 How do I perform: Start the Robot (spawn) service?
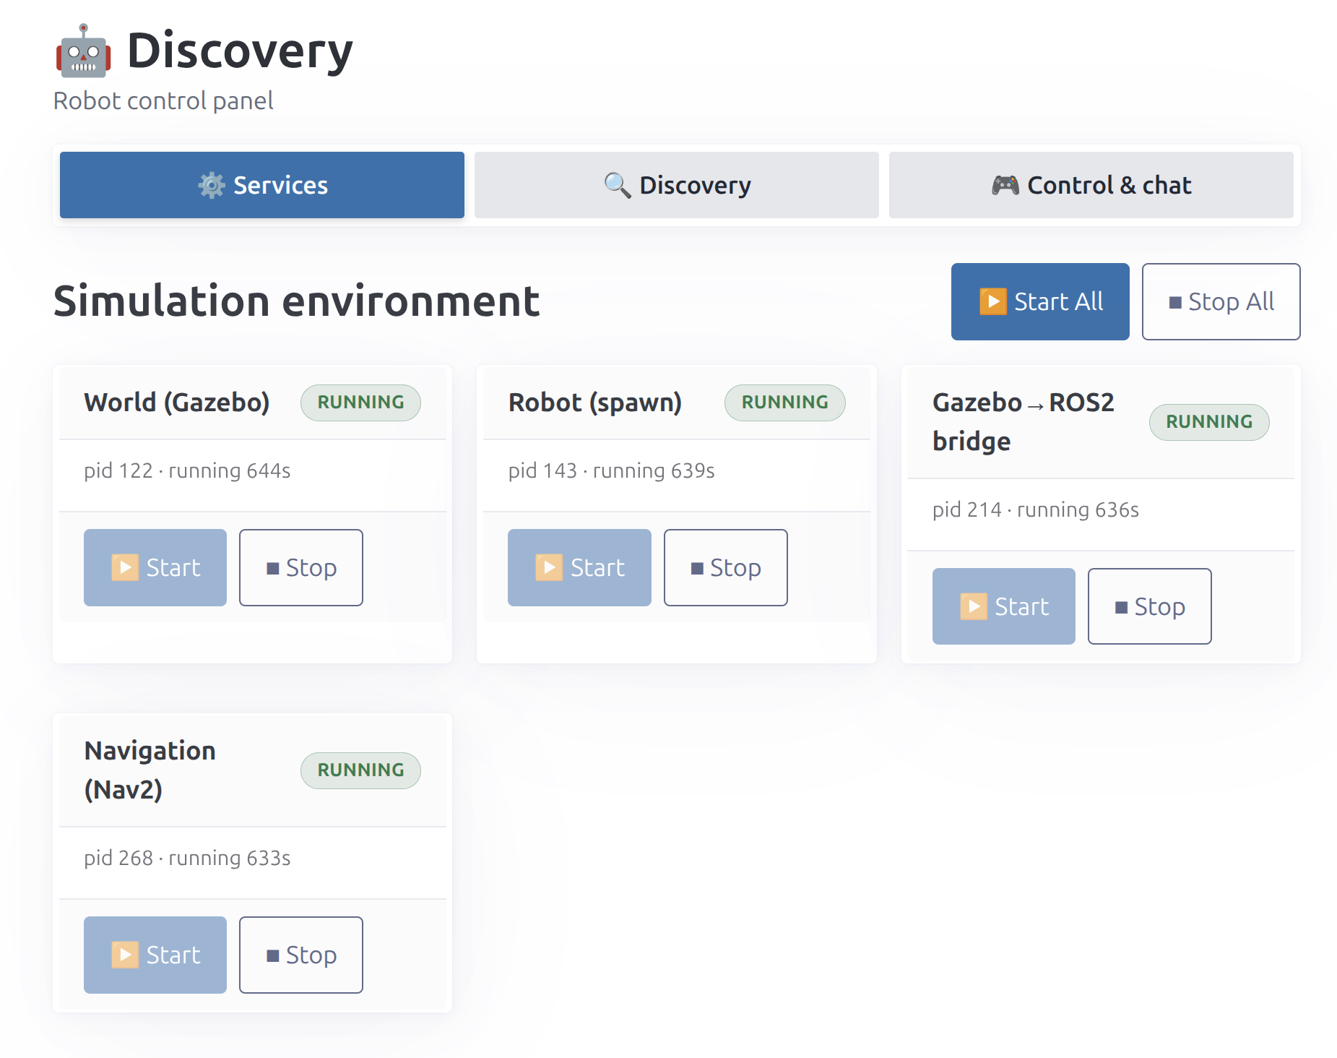pos(579,567)
